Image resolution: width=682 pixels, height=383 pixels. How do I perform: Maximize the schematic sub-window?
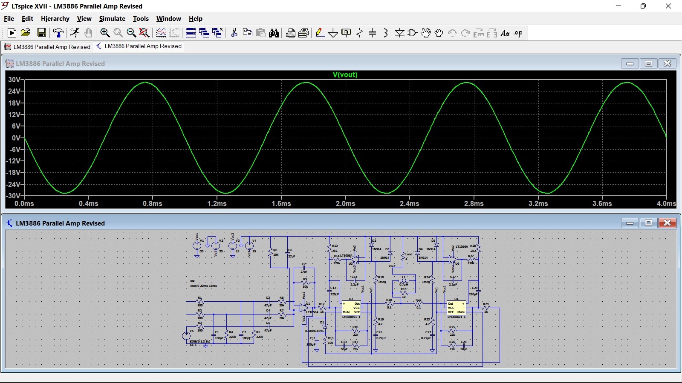click(648, 223)
